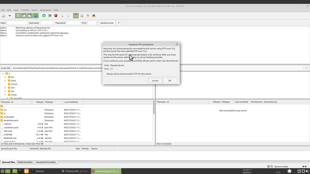
Task: Toggle the message log display icon
Action: (18, 15)
